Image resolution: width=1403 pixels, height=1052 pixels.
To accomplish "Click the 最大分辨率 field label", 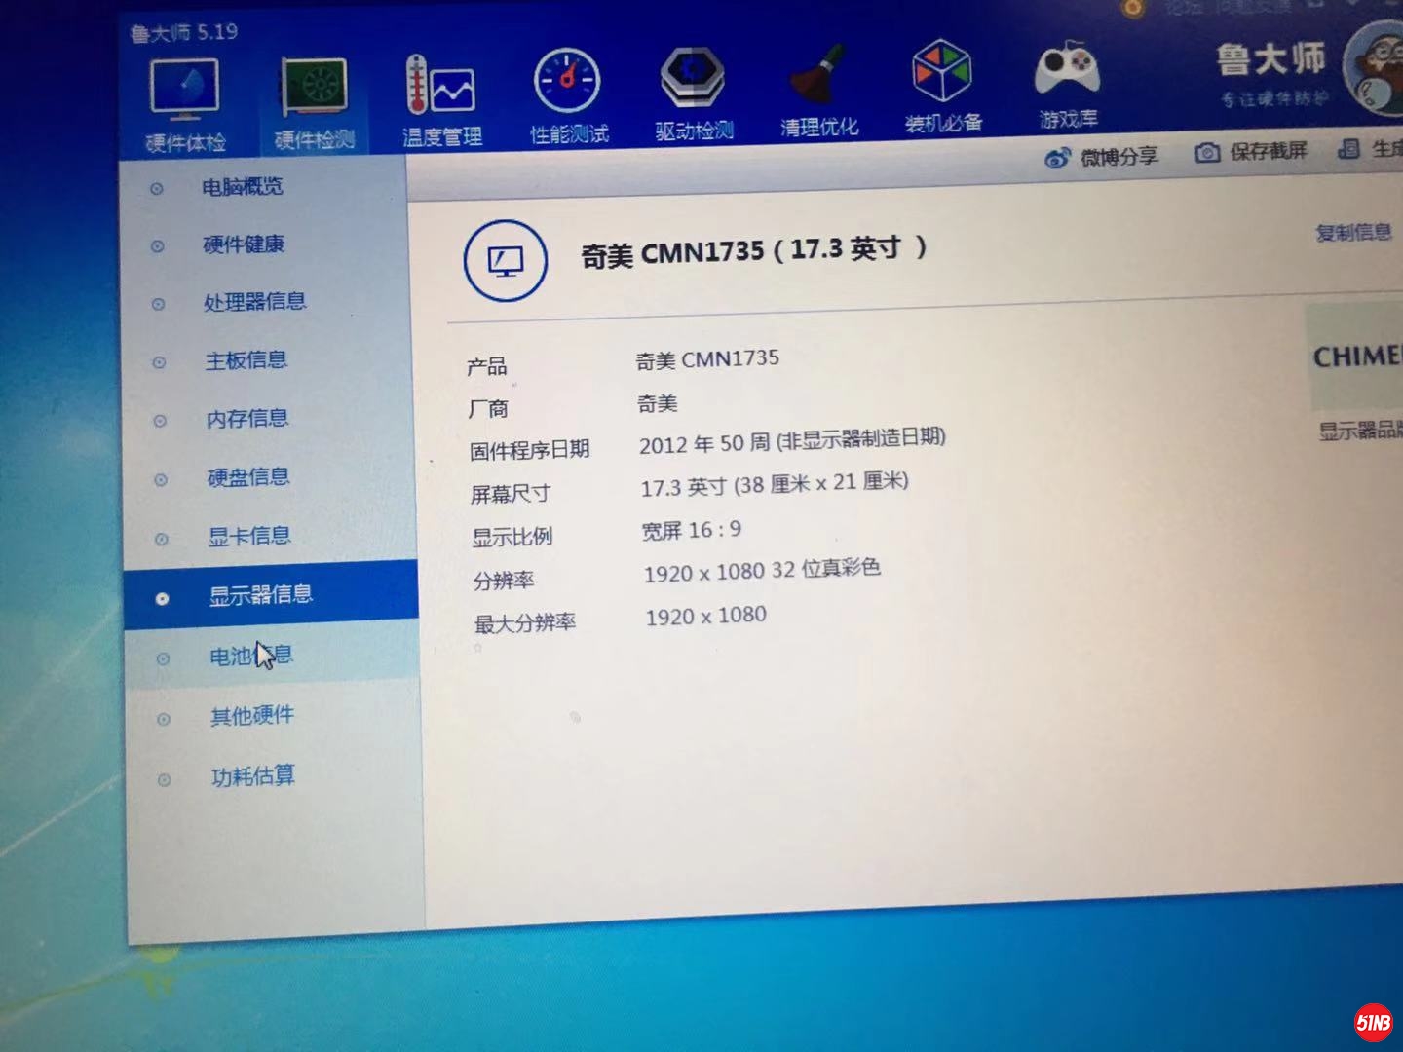I will [525, 622].
